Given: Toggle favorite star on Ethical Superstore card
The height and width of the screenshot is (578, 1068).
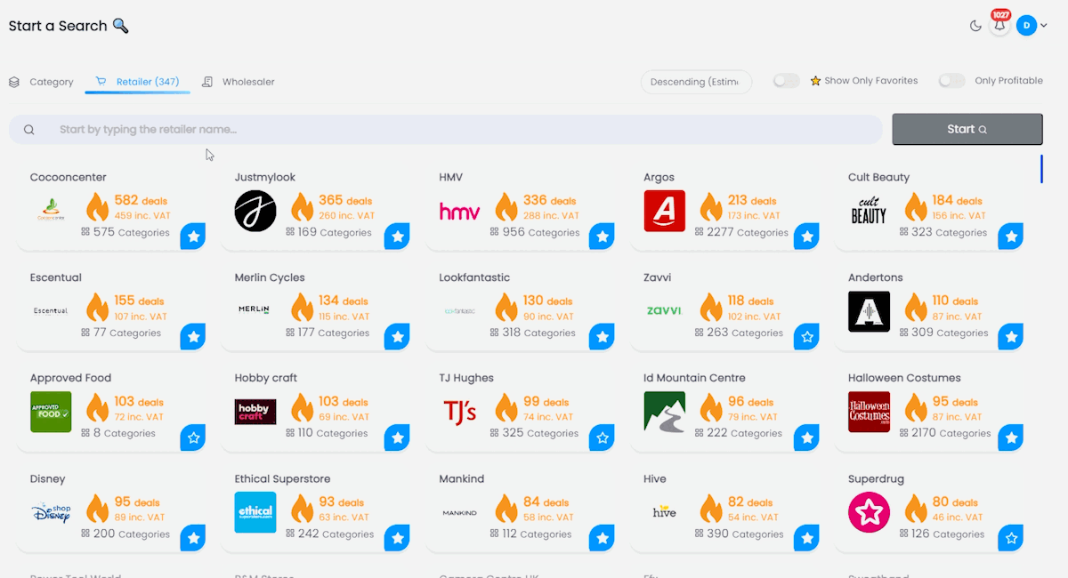Looking at the screenshot, I should click(x=398, y=539).
